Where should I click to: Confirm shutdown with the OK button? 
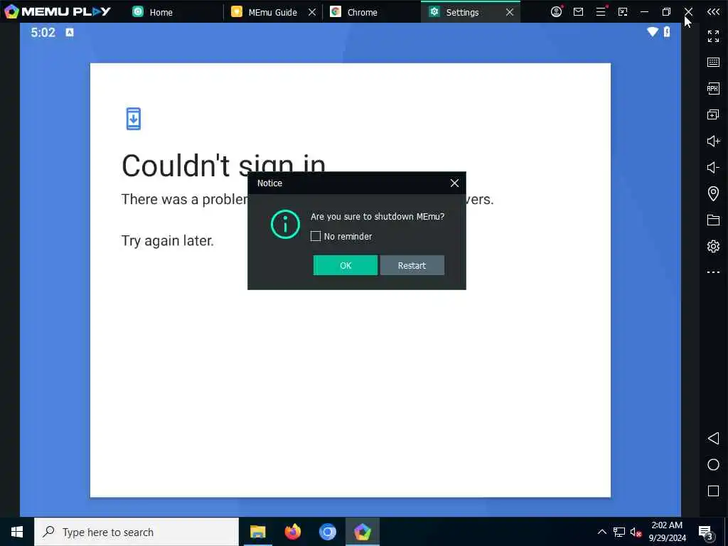pyautogui.click(x=345, y=265)
